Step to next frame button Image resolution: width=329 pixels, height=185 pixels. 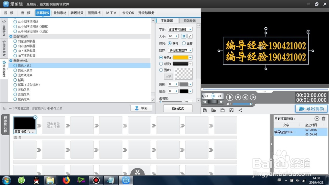[253, 97]
